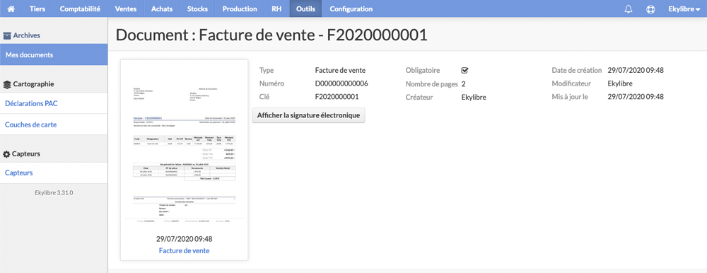
Task: Click the document title heading
Action: [x=271, y=35]
